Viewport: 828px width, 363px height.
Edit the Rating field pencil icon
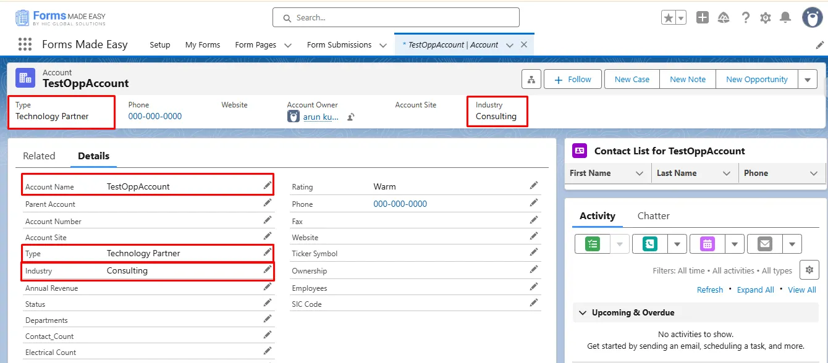(x=534, y=186)
